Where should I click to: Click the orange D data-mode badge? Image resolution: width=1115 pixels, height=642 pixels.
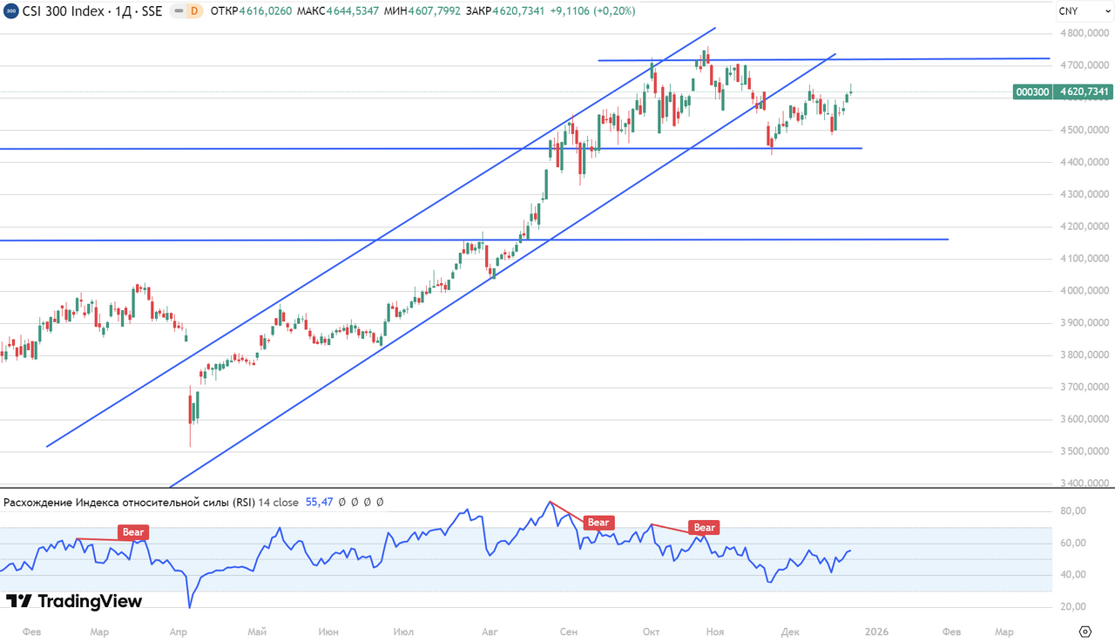193,11
